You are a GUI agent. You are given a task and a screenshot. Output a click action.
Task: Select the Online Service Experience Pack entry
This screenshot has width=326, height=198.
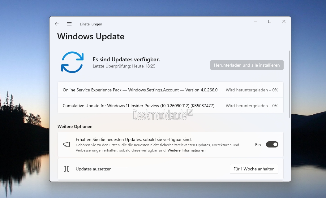170,90
